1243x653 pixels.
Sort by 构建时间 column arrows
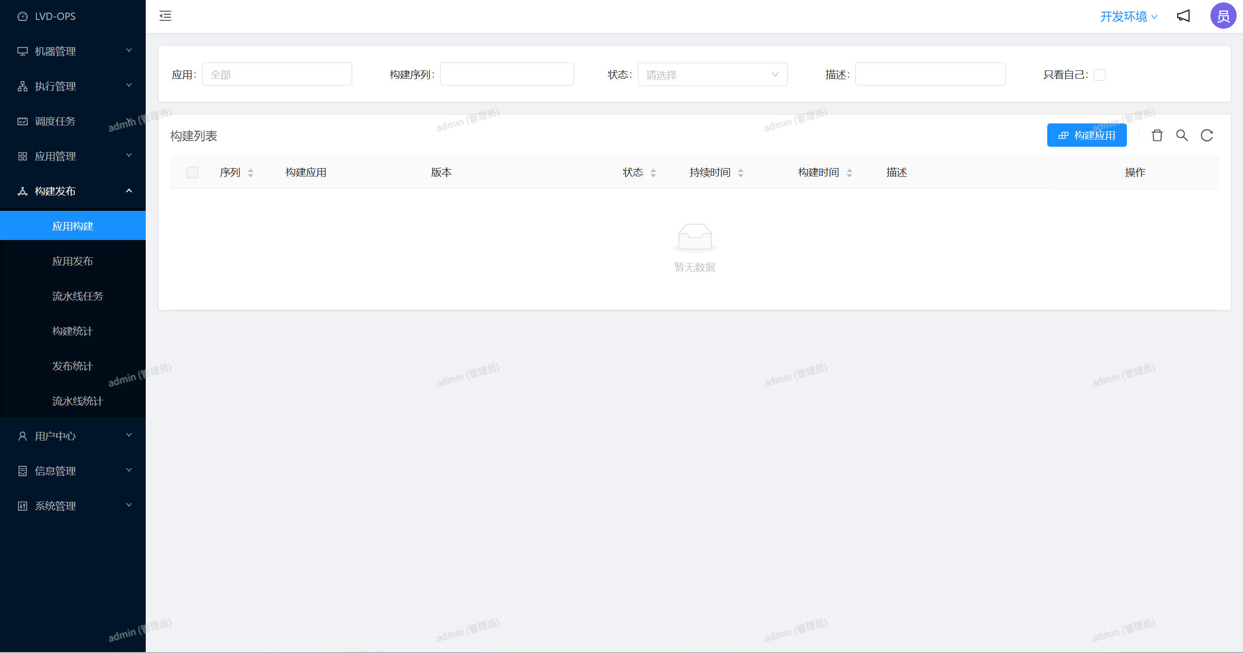(850, 172)
